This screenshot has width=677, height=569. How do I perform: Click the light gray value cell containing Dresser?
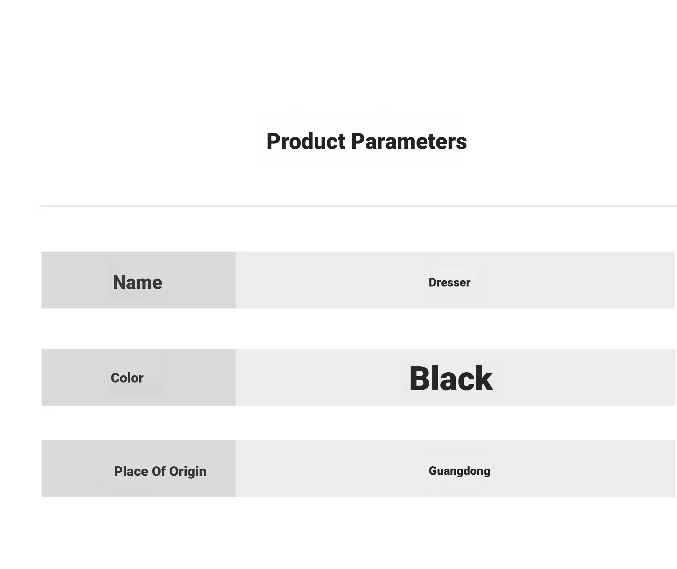click(455, 280)
